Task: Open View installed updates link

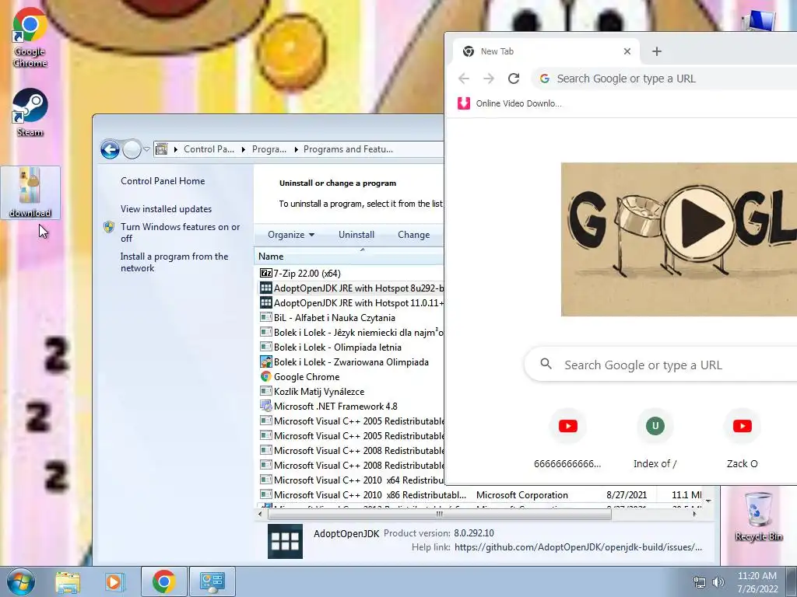Action: tap(166, 208)
